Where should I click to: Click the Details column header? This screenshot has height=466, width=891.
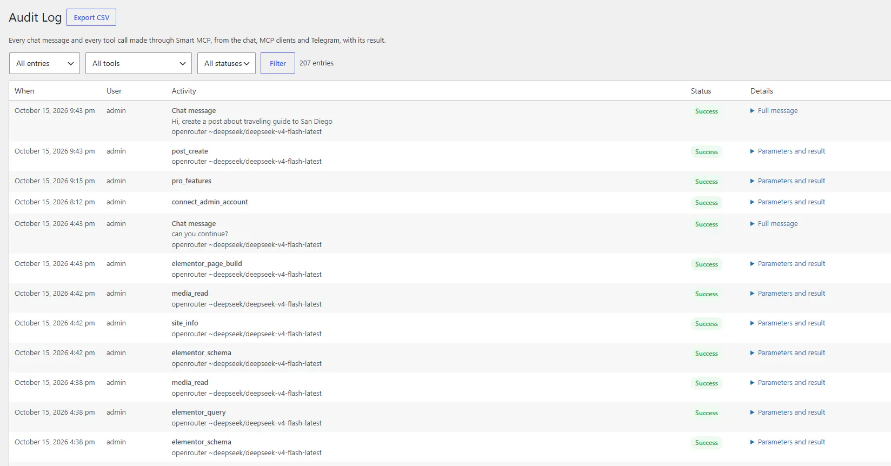[762, 91]
